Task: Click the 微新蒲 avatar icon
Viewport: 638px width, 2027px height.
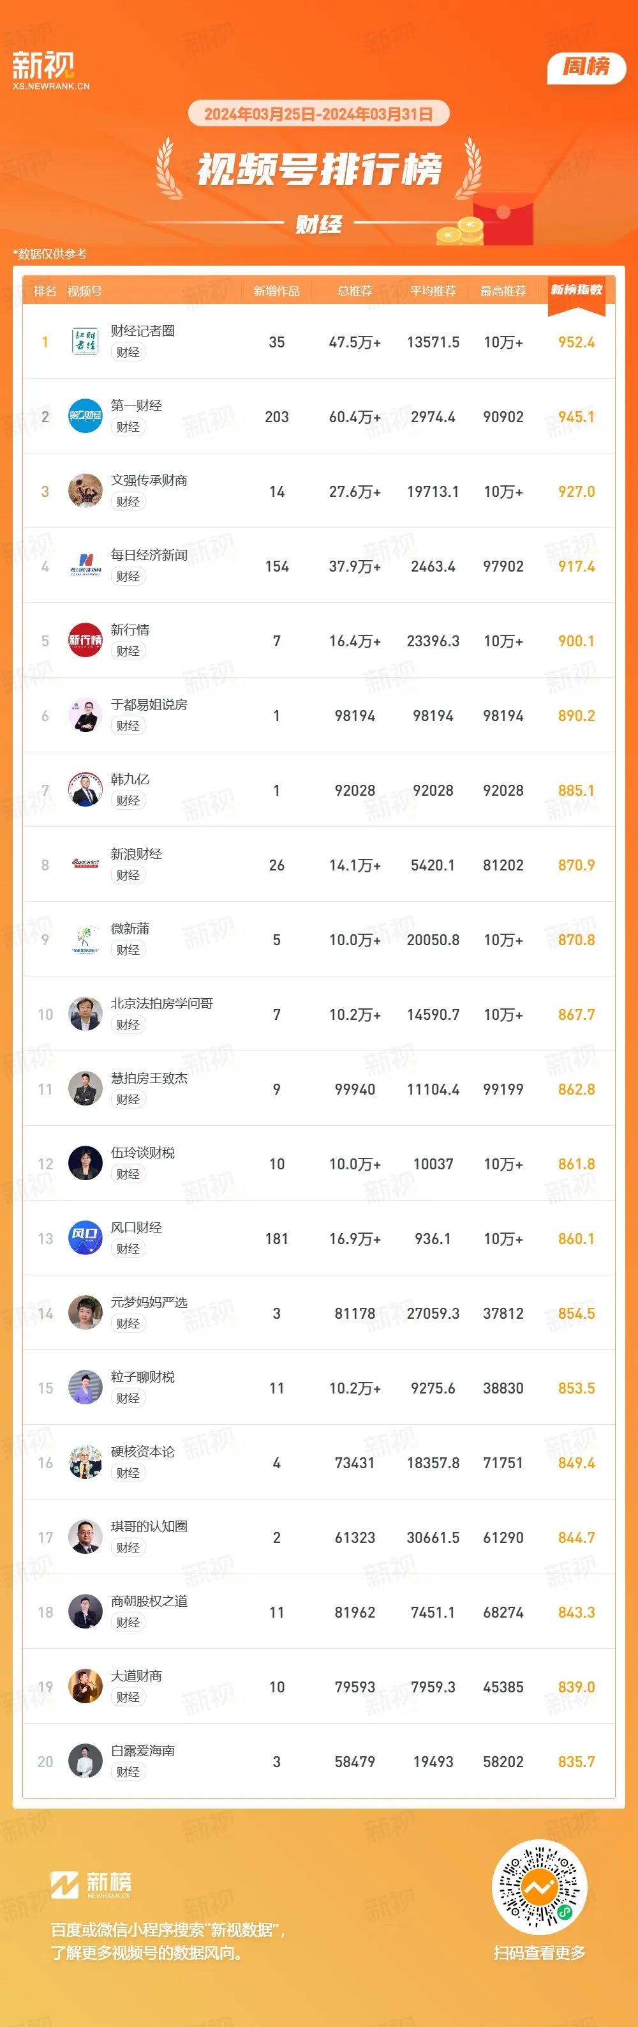Action: pyautogui.click(x=85, y=939)
